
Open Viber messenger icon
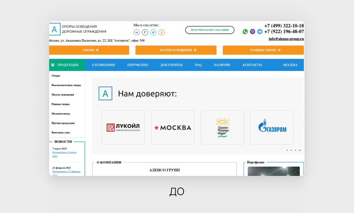coord(252,31)
